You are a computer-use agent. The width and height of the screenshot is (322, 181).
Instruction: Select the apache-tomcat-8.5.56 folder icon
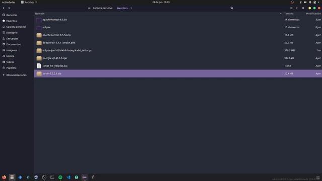pos(39,20)
